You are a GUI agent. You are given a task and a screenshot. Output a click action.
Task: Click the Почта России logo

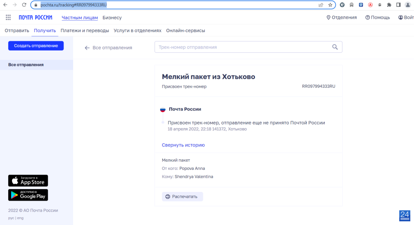pyautogui.click(x=35, y=17)
